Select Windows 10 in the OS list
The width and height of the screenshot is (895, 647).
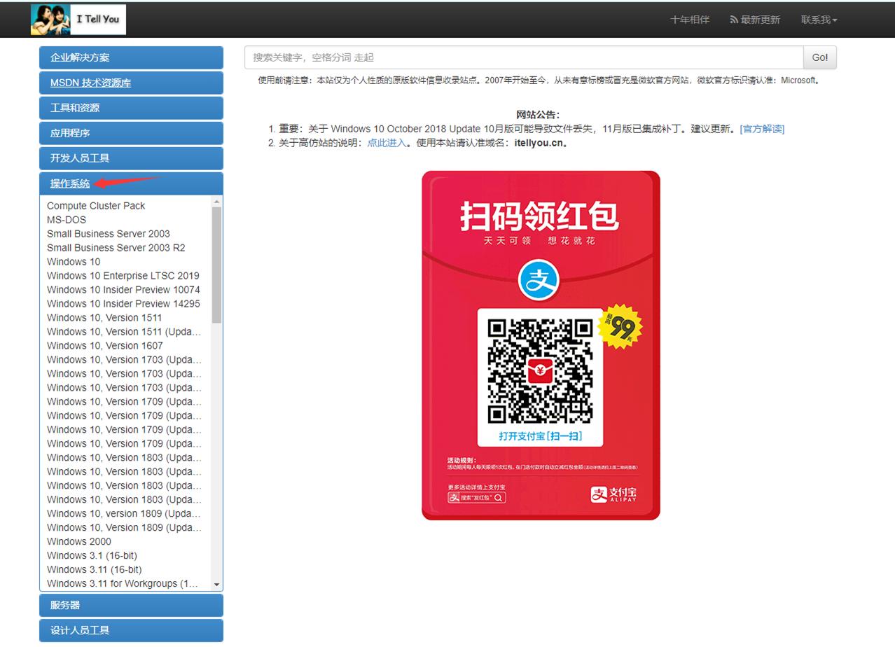(73, 261)
